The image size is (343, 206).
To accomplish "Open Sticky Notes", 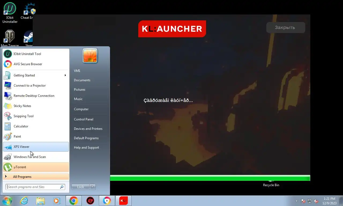I will coord(36,106).
